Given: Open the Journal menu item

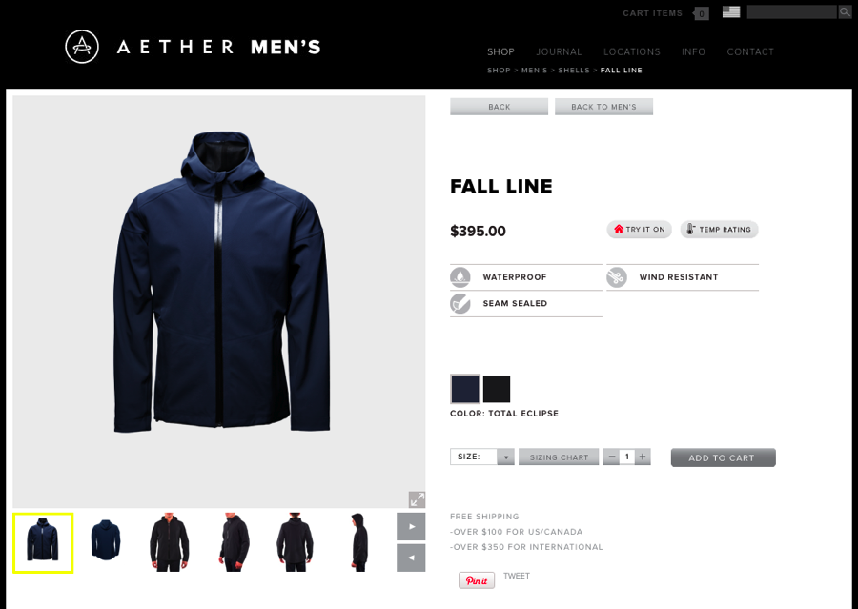Looking at the screenshot, I should [x=559, y=52].
